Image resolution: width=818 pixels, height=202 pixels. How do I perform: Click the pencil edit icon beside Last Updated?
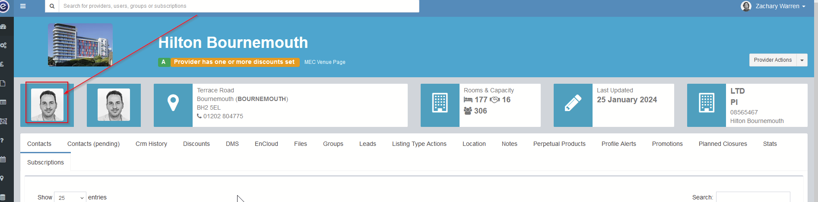click(573, 105)
